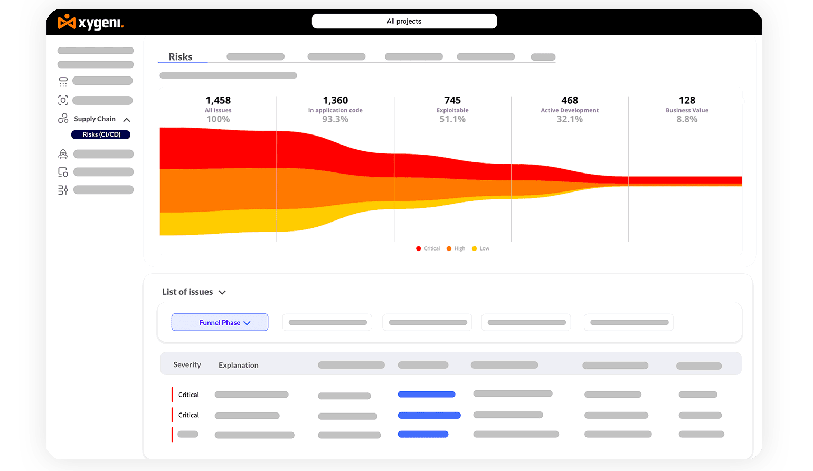The height and width of the screenshot is (471, 813).
Task: Switch to the Risks tab
Action: point(180,57)
